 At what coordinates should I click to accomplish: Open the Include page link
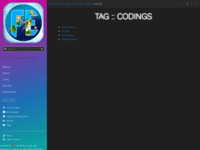(x=66, y=31)
